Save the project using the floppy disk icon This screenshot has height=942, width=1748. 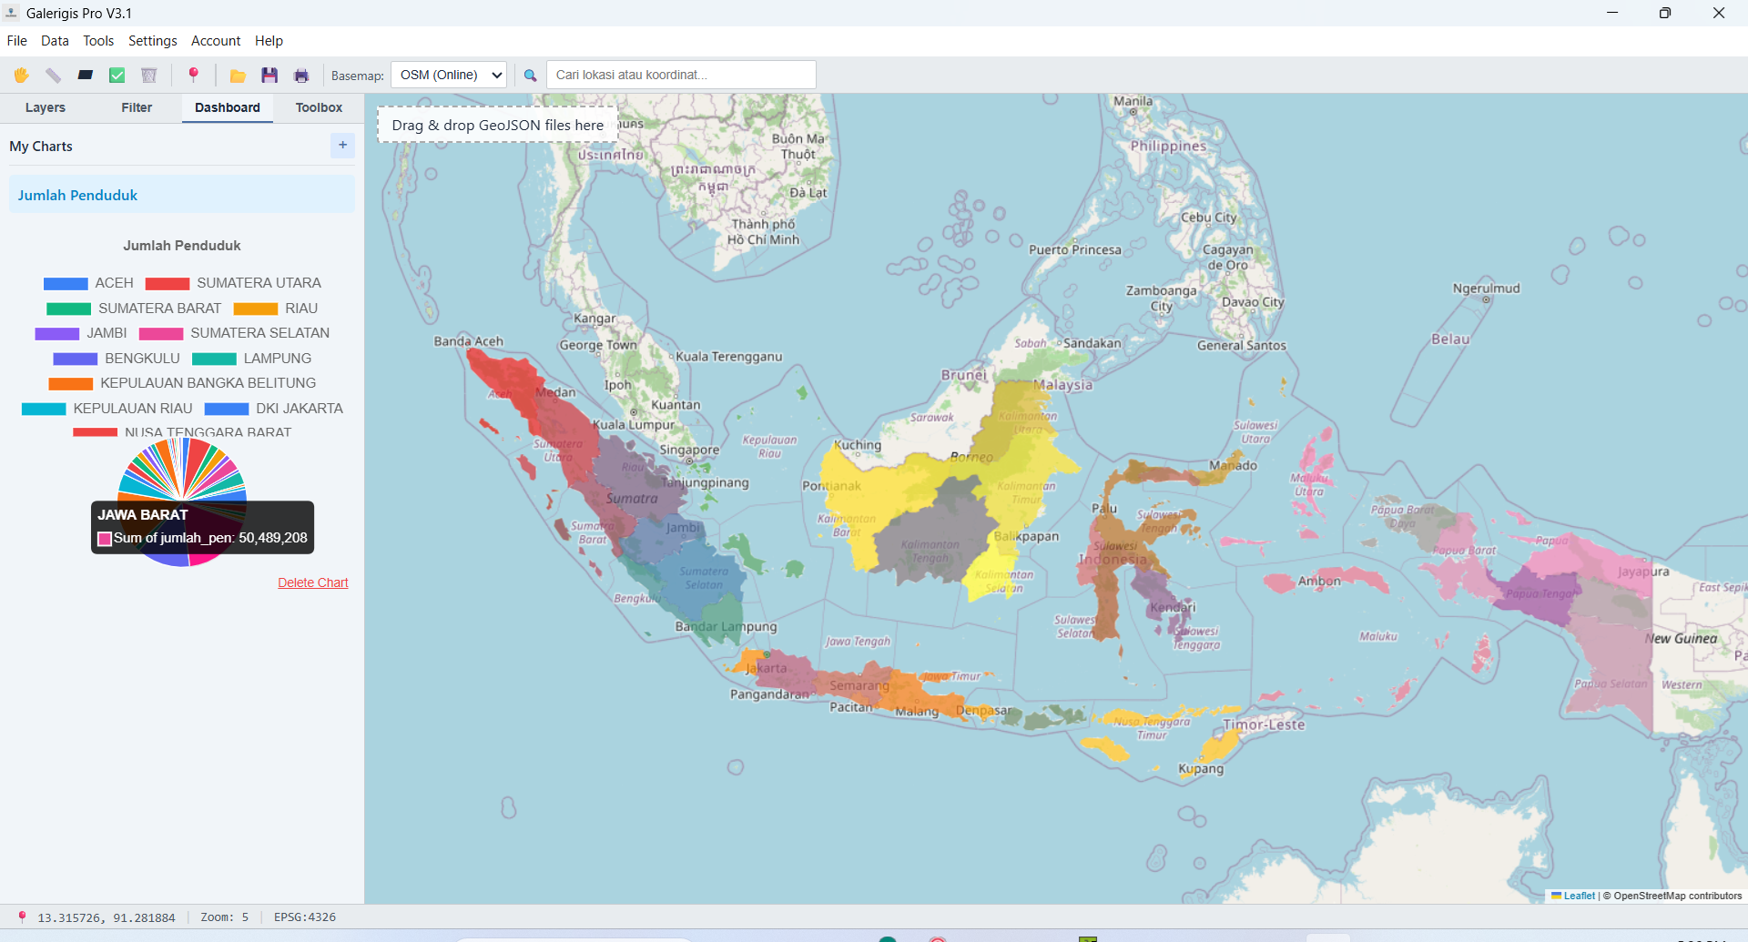pos(269,75)
